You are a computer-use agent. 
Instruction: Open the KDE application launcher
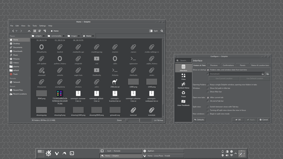pos(49,153)
